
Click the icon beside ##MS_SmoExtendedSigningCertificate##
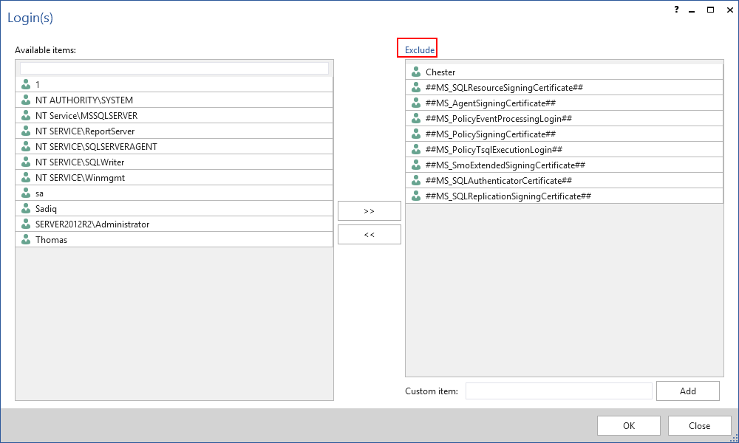(415, 165)
